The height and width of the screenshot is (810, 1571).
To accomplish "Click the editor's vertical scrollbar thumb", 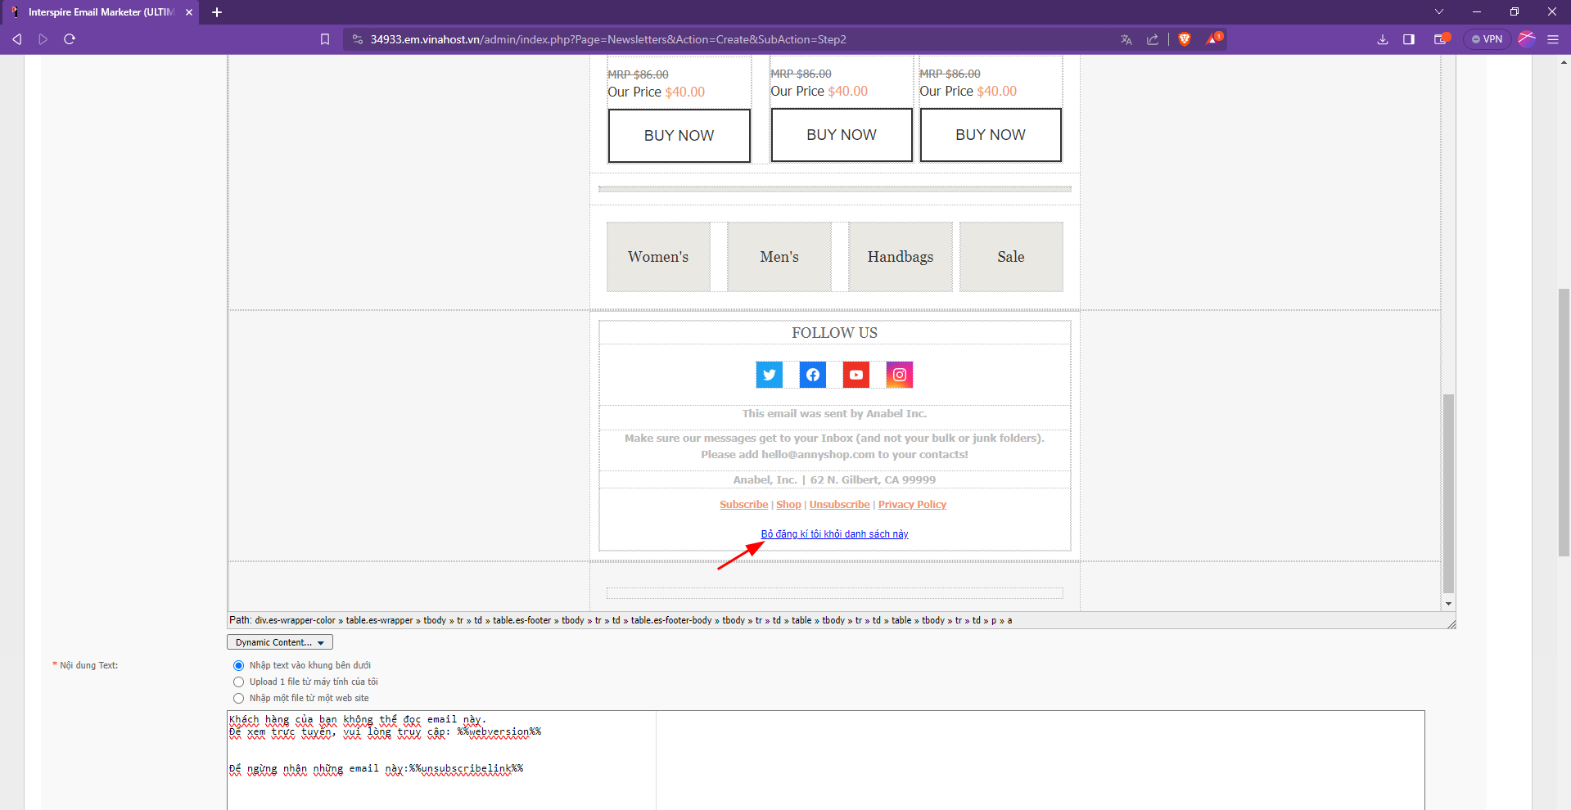I will (x=1448, y=491).
